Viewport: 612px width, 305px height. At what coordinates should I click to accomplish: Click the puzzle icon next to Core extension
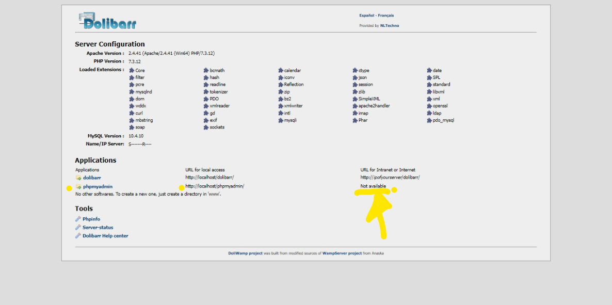click(132, 71)
